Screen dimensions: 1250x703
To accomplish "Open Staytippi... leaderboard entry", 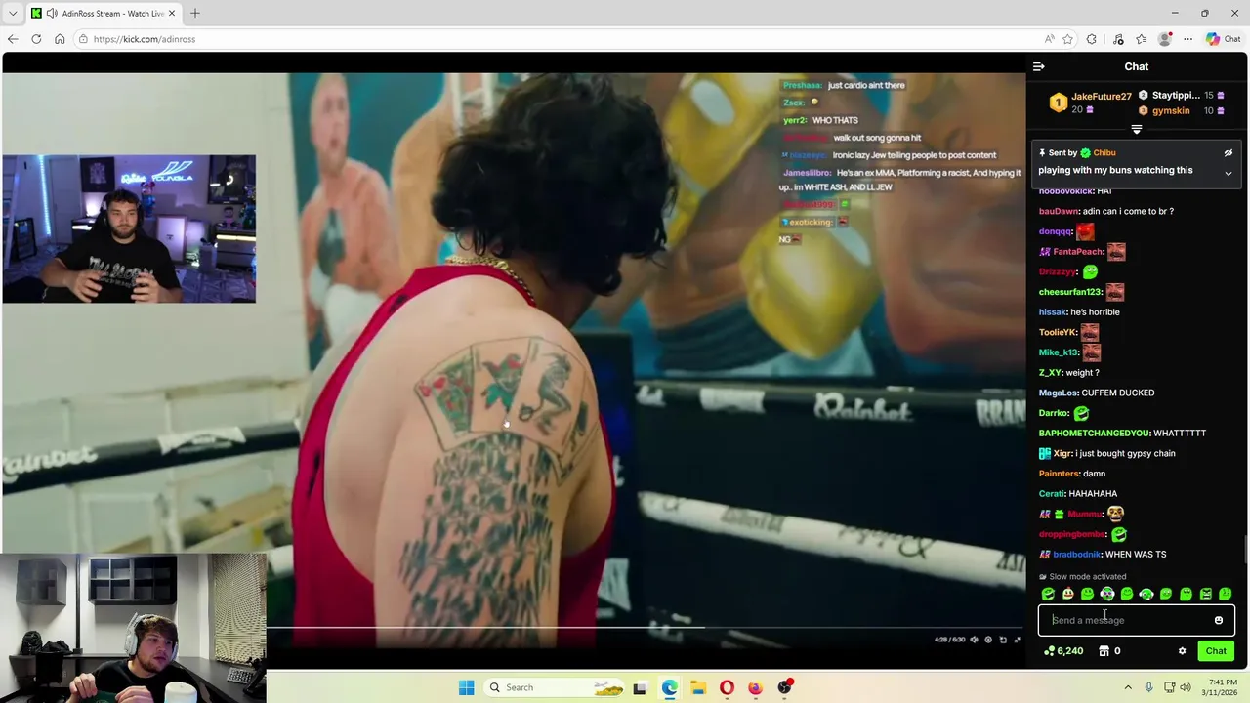I will pyautogui.click(x=1176, y=96).
